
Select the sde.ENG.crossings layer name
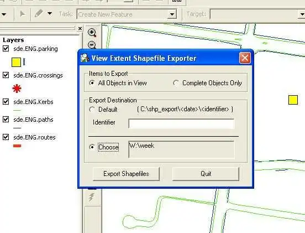(x=38, y=75)
